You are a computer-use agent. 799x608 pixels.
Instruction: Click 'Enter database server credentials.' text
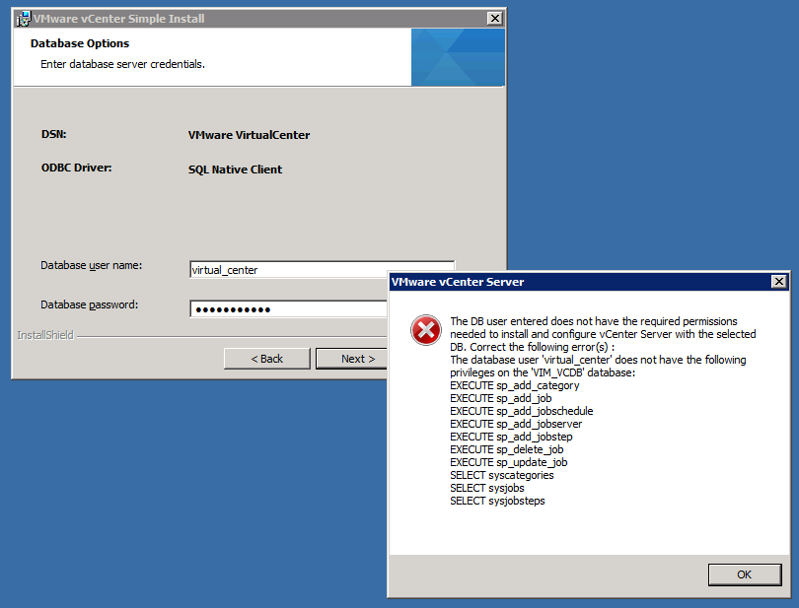click(x=122, y=64)
